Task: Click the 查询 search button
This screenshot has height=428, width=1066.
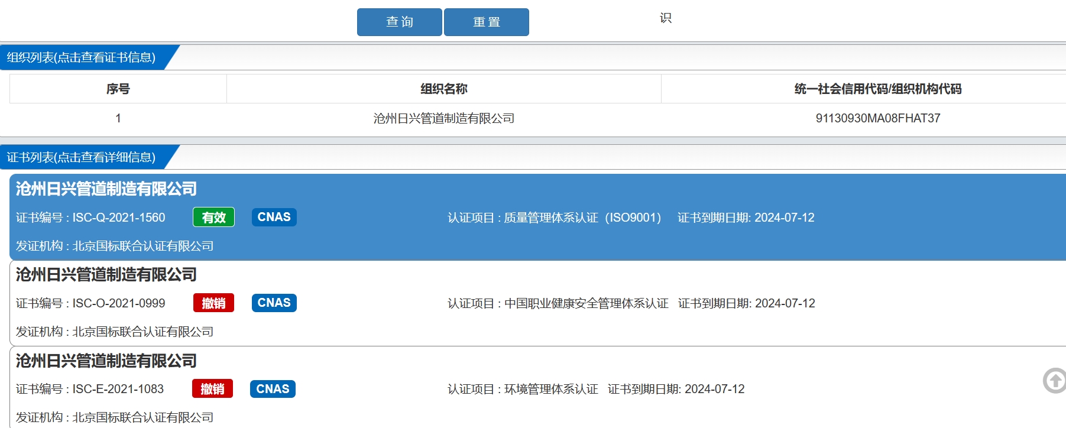Action: [399, 22]
